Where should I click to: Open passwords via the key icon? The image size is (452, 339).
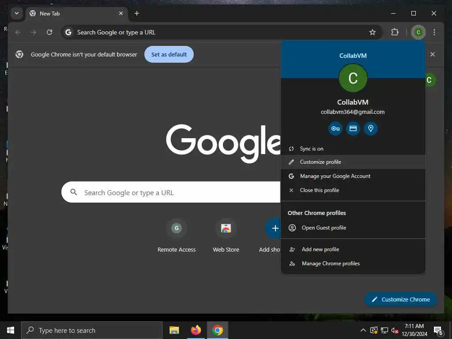tap(335, 128)
